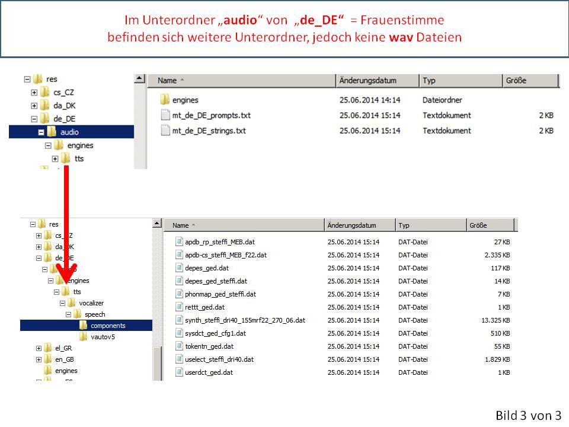Click the mt_de_DE_prompts.txt file icon
Image resolution: width=569 pixels, height=427 pixels.
tap(165, 115)
